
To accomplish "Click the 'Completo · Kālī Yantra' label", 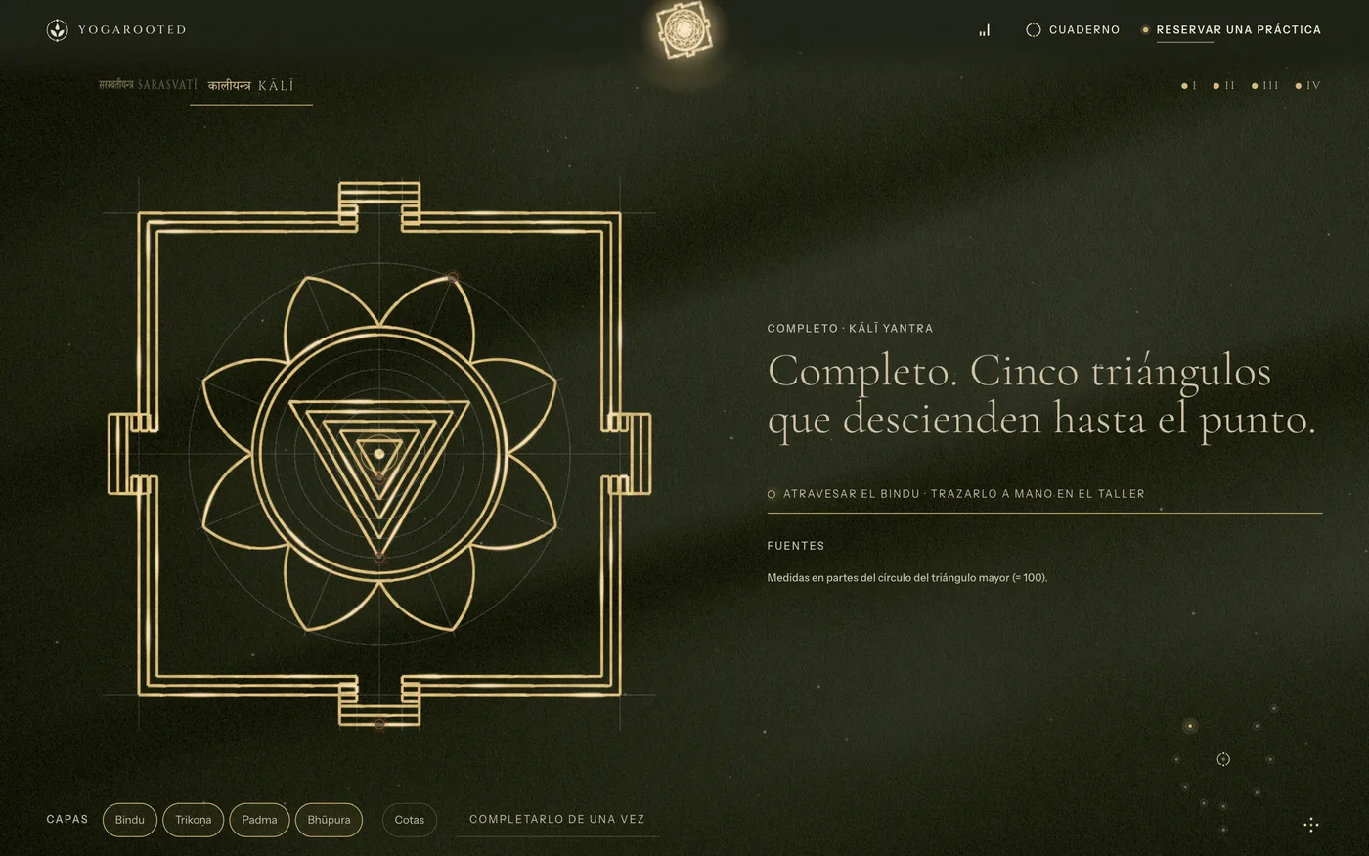I will tap(850, 329).
